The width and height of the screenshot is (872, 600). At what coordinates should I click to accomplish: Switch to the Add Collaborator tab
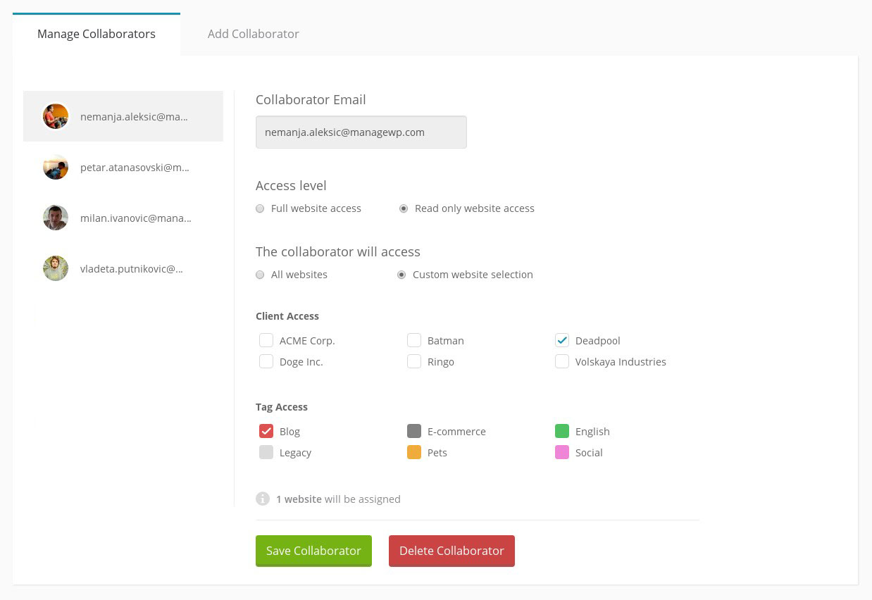point(253,34)
